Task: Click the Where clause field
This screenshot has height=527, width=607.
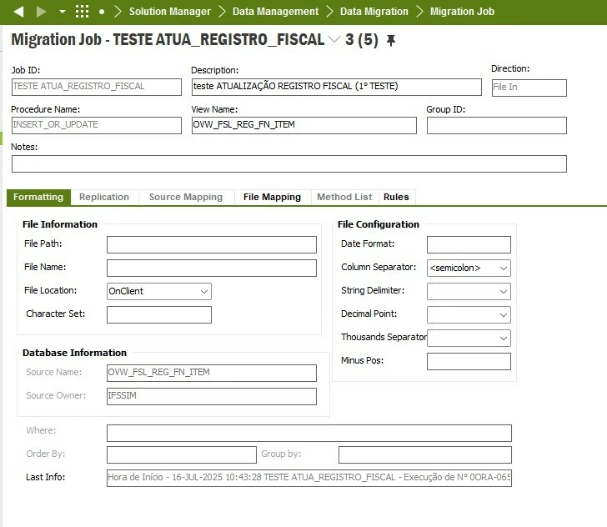Action: pos(309,433)
